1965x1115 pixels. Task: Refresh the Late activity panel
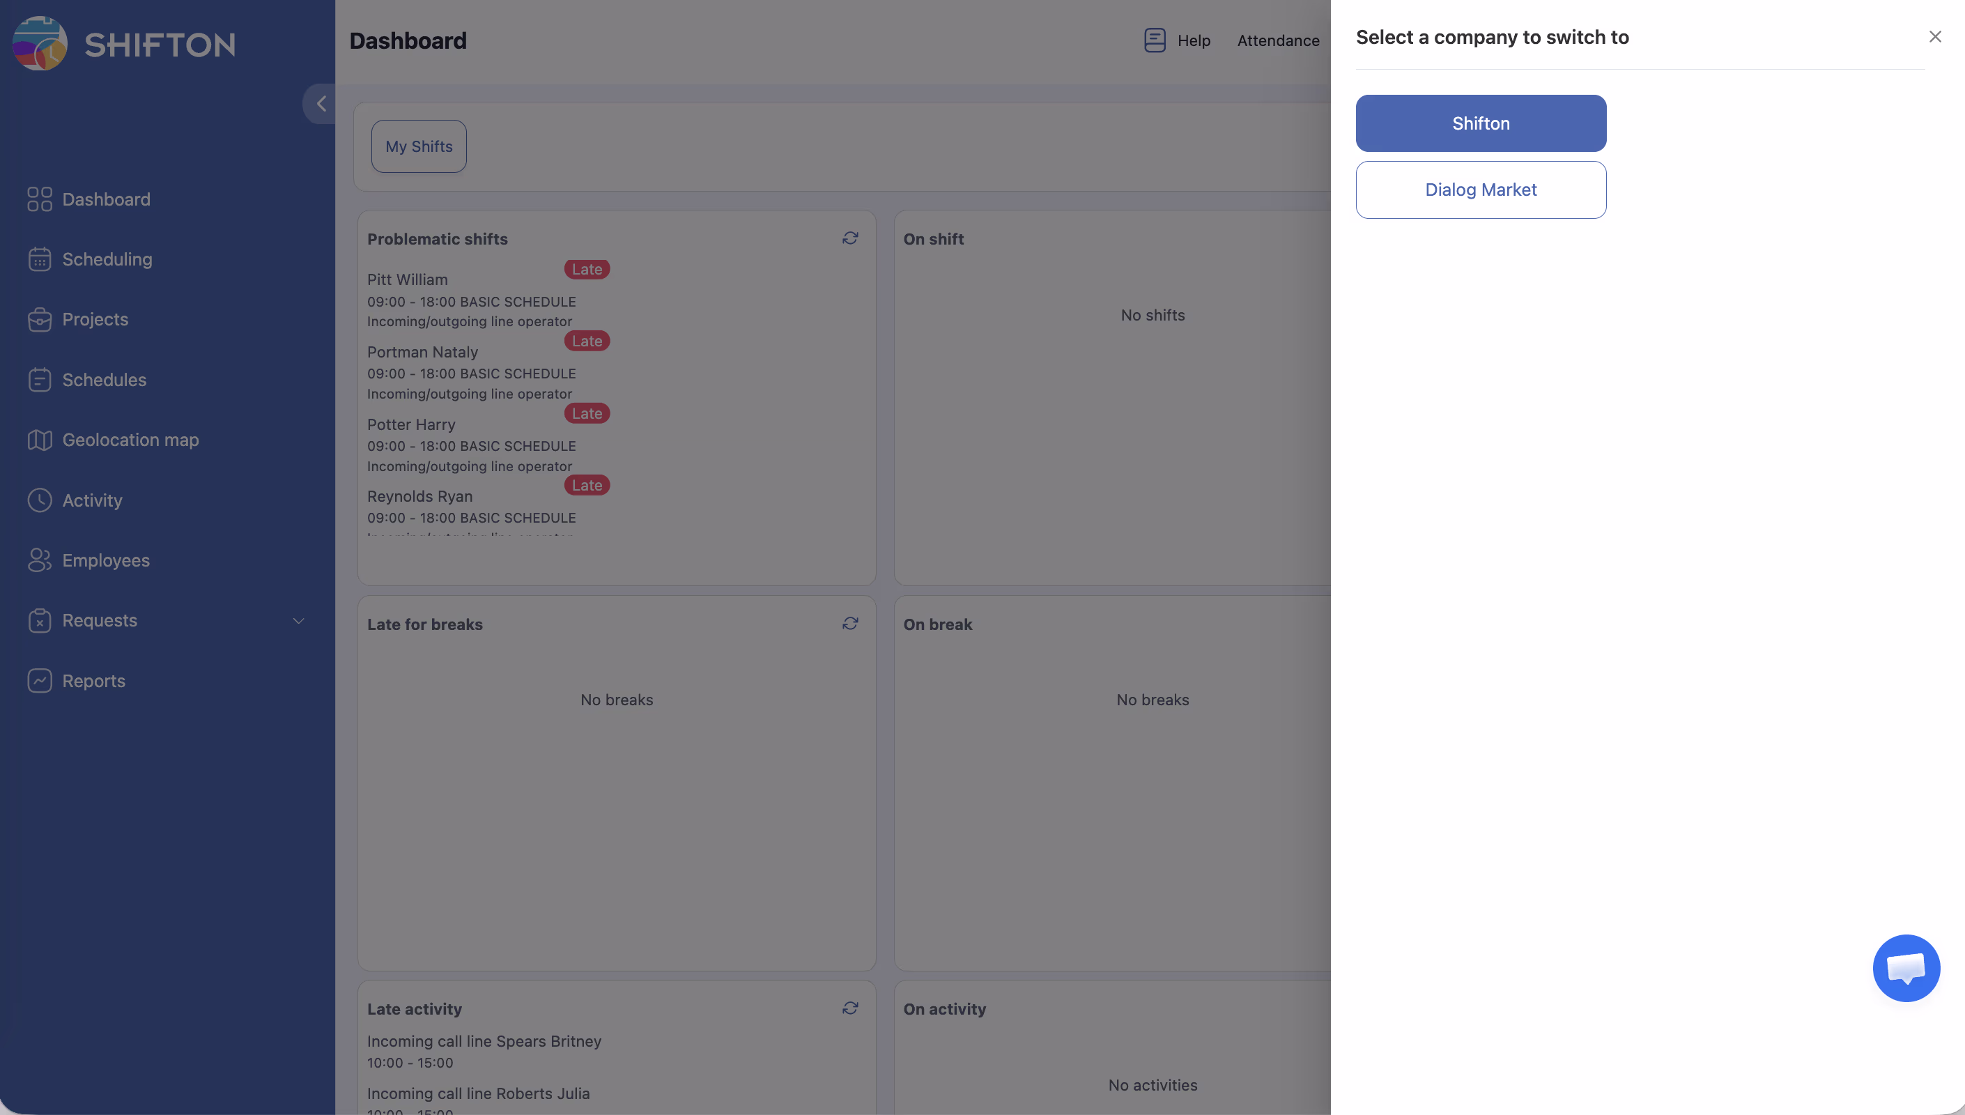(849, 1008)
